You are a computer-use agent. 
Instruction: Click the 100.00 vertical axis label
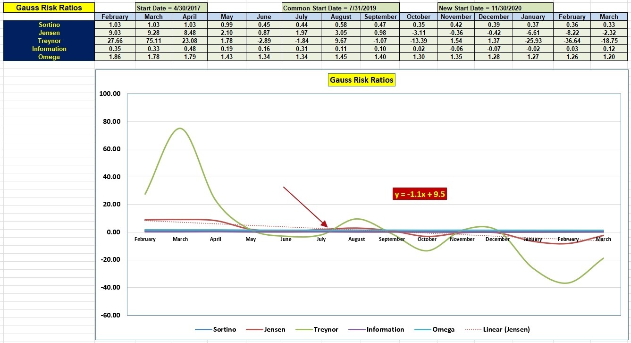pyautogui.click(x=110, y=94)
